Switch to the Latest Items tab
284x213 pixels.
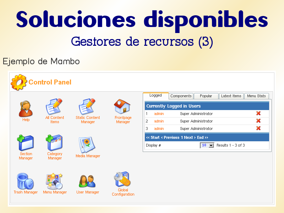(231, 96)
